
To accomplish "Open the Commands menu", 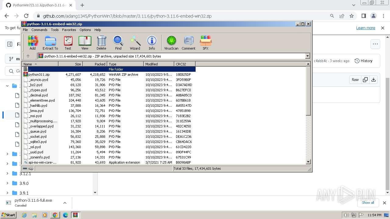I will (x=39, y=30).
